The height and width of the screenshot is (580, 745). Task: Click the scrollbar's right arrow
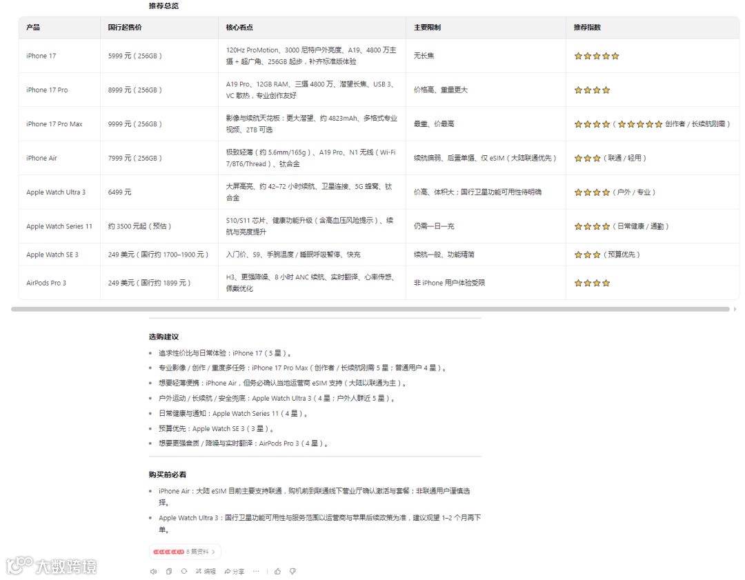pos(735,309)
